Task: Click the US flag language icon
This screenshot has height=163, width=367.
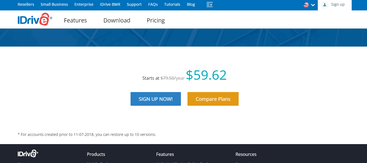Action: [306, 5]
